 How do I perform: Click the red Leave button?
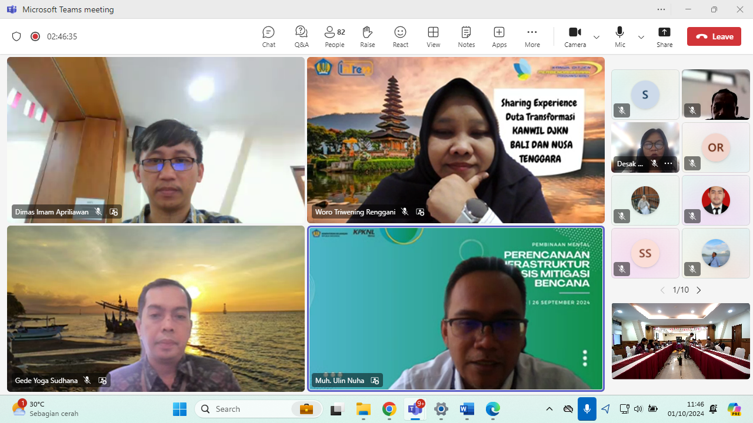click(714, 36)
